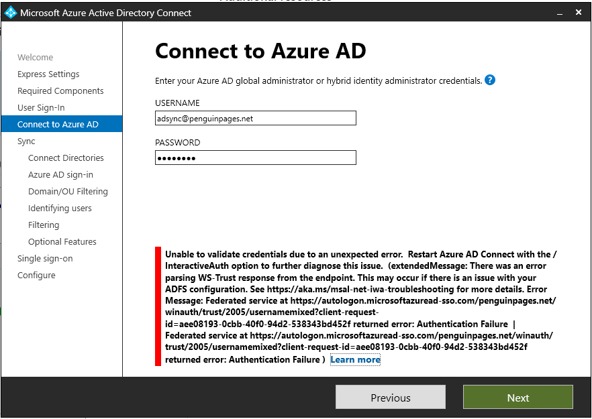The width and height of the screenshot is (592, 419).
Task: Click the 'Unable to validate credentials' error text
Action: 361,306
